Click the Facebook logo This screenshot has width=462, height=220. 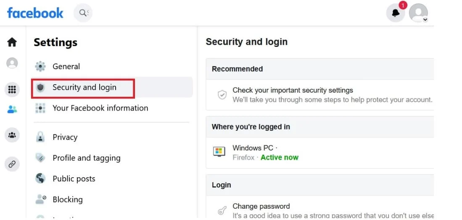(x=35, y=13)
